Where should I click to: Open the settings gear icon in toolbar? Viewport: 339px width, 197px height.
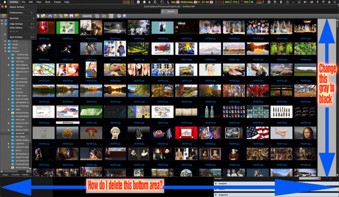click(119, 16)
